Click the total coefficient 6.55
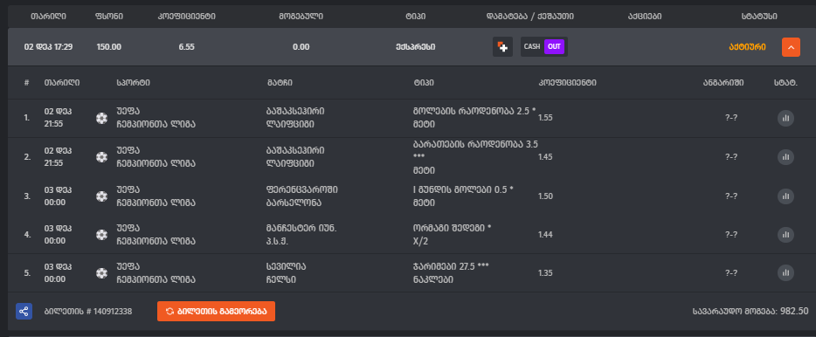Screen dimensions: 816x337 point(186,47)
